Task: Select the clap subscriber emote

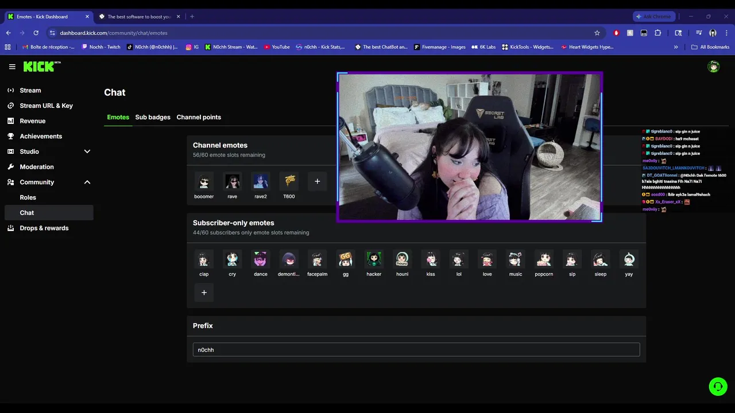Action: 204,259
